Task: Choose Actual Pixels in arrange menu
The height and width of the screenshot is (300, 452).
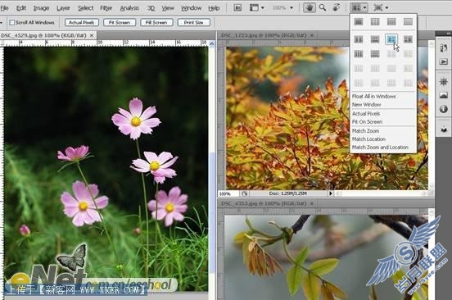Action: [366, 114]
